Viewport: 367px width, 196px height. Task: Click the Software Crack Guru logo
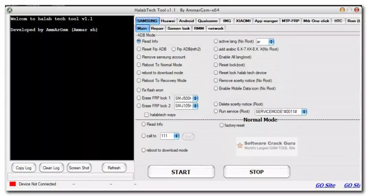click(x=267, y=145)
